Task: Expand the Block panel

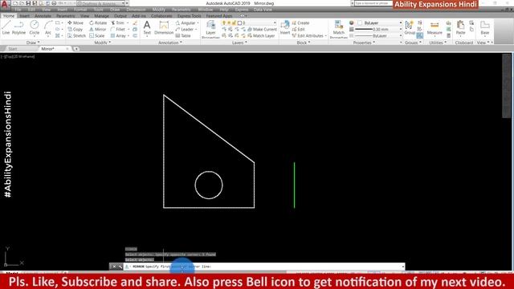Action: tap(304, 43)
